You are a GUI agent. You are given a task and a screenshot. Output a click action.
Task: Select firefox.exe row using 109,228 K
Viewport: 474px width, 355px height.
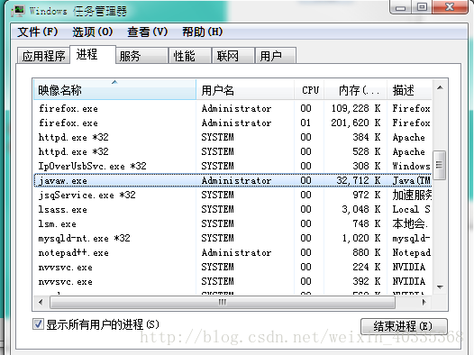(232, 108)
